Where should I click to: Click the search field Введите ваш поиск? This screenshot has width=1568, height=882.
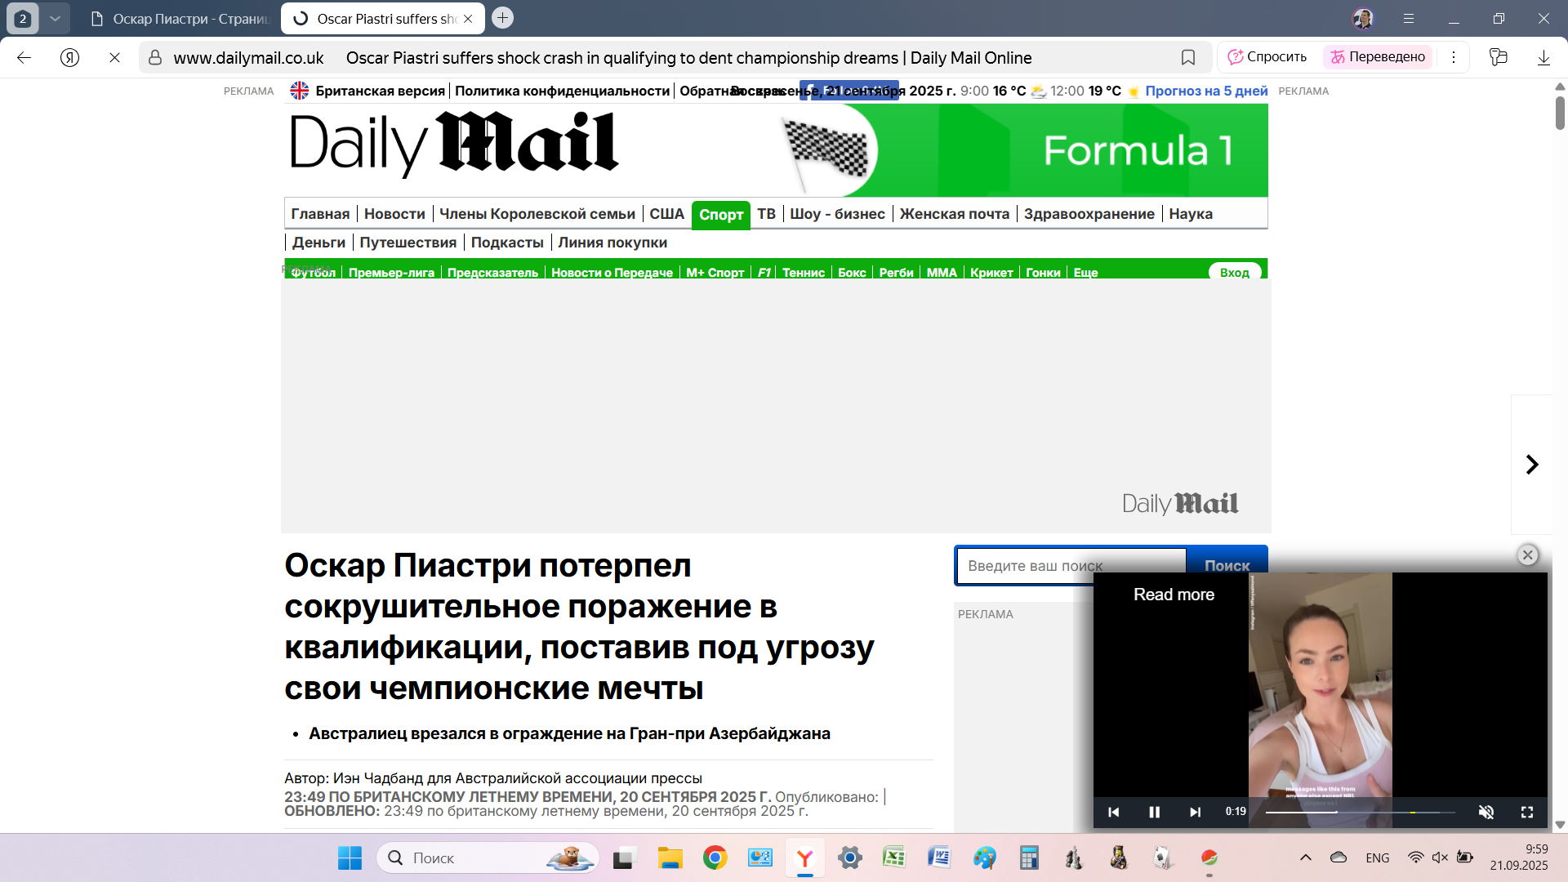point(1071,565)
